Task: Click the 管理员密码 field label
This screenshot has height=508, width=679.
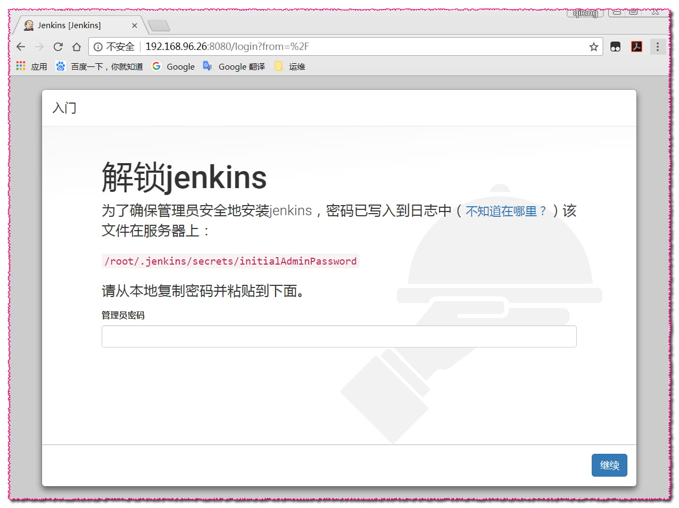Action: click(x=123, y=315)
